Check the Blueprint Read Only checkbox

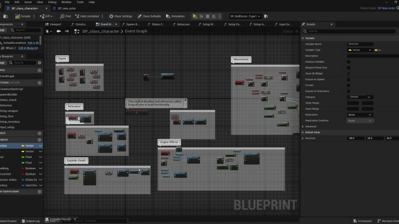click(349, 68)
